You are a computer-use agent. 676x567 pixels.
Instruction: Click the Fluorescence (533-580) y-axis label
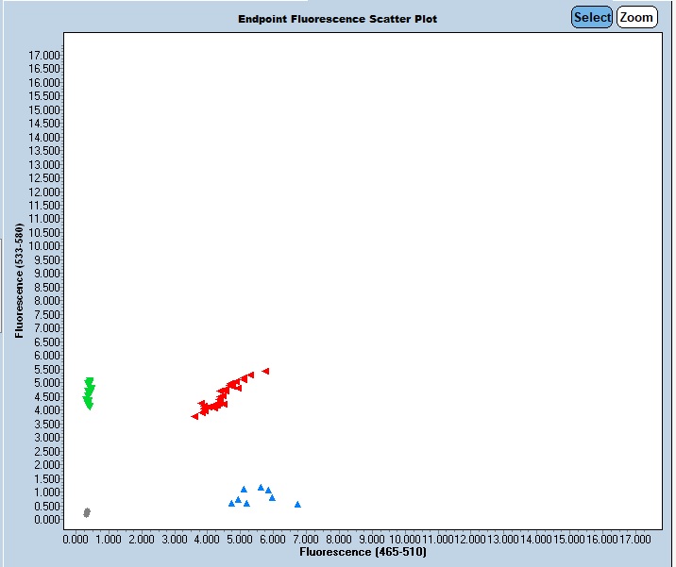coord(19,280)
